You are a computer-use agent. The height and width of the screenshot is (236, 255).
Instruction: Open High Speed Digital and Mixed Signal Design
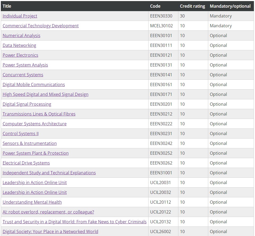(x=45, y=94)
